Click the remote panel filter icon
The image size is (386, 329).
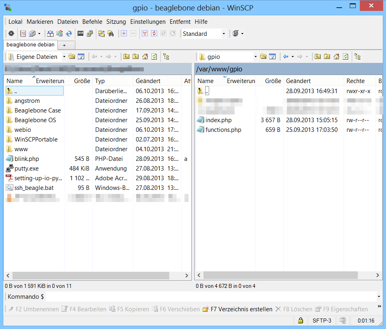tap(272, 56)
